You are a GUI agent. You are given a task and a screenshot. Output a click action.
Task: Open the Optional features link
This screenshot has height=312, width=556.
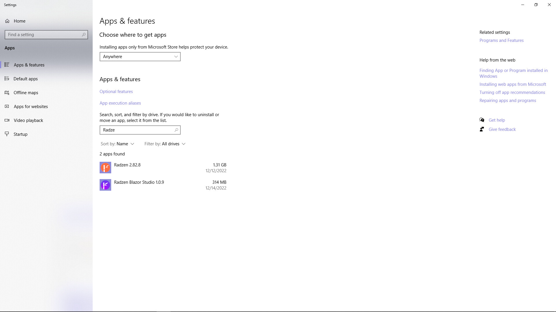116,92
